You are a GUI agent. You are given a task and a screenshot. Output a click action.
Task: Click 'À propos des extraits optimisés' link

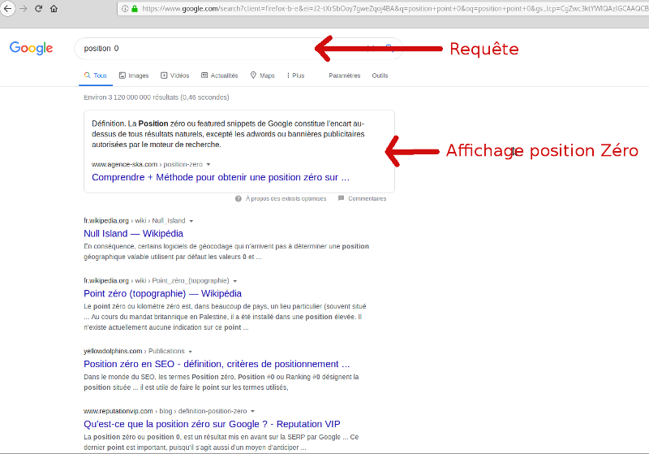click(x=286, y=198)
